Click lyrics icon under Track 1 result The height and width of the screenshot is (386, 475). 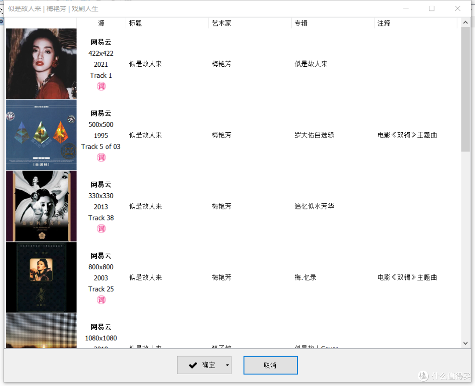101,86
